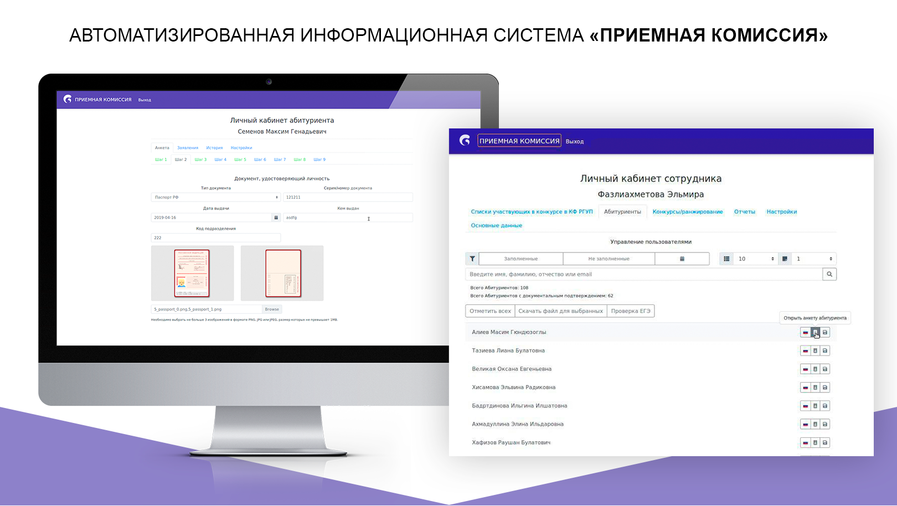Click the flag icon for Хисамова Эльвина Радиковна
This screenshot has width=897, height=506.
tap(806, 388)
